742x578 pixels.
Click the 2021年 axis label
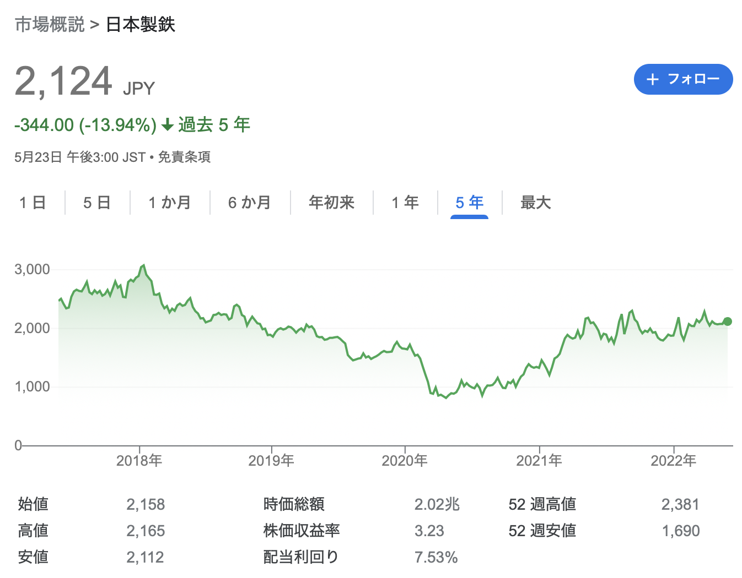(539, 460)
